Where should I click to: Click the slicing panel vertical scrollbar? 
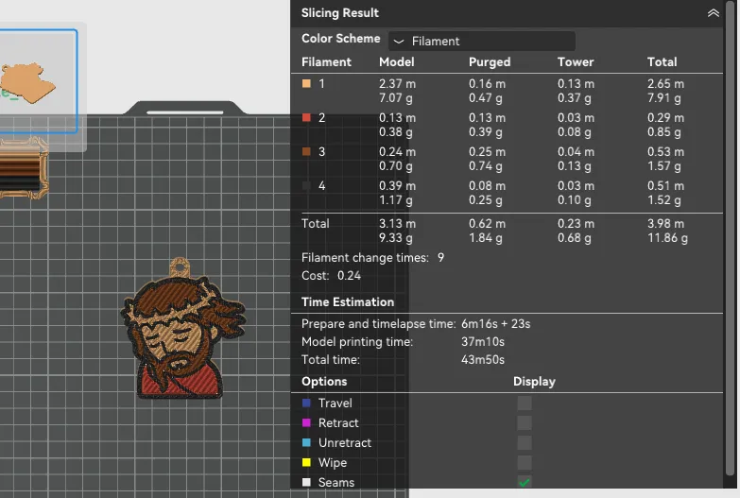[731, 236]
